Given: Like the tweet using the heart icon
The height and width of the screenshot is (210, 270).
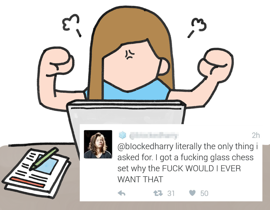Looking at the screenshot, I should [x=192, y=193].
